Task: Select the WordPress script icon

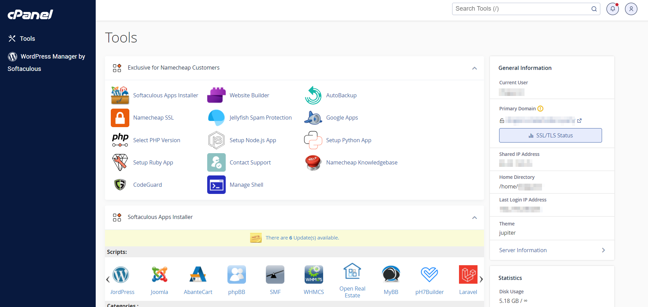Action: pos(121,274)
